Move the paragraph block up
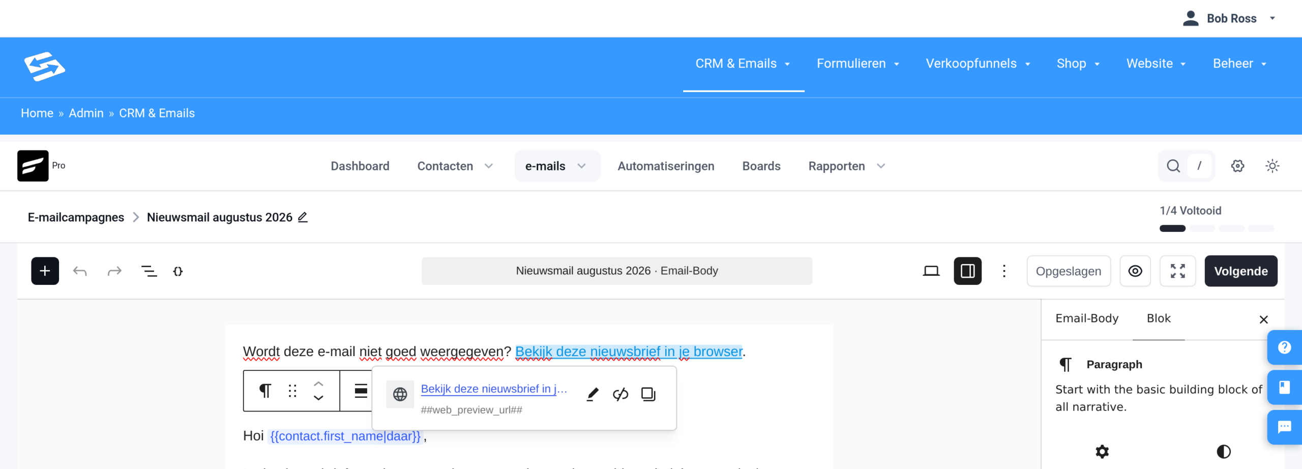Viewport: 1302px width, 469px height. (x=318, y=384)
